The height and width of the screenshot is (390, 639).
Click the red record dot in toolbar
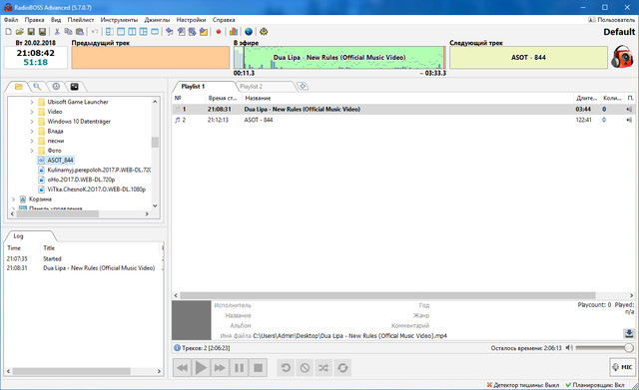click(x=219, y=31)
